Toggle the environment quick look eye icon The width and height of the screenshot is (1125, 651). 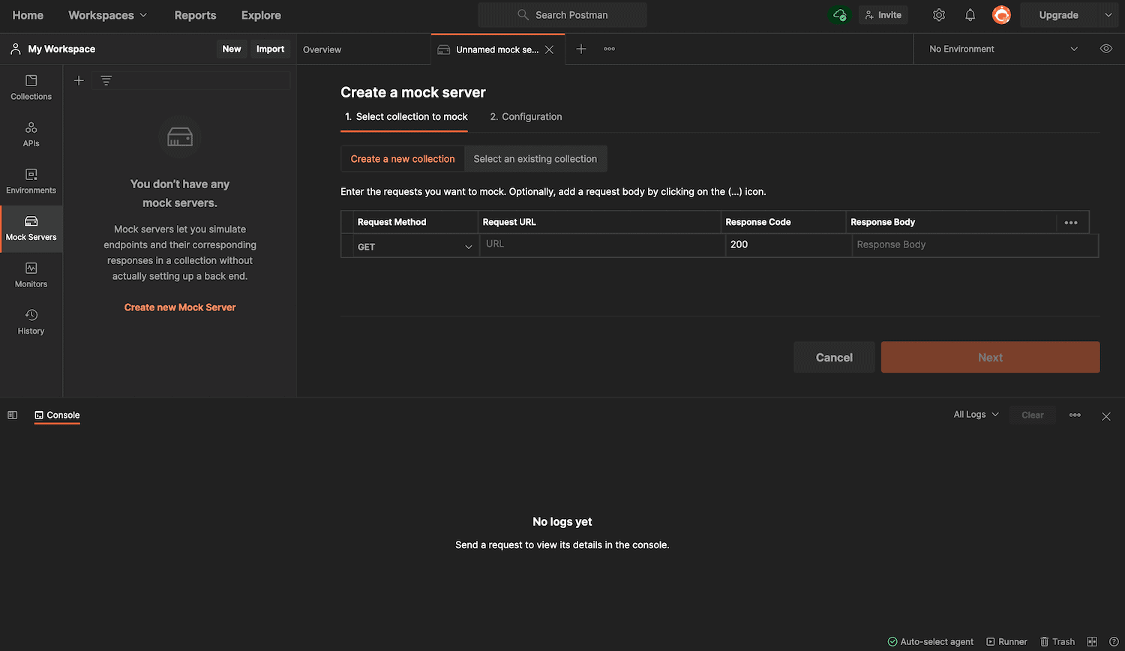pyautogui.click(x=1105, y=48)
